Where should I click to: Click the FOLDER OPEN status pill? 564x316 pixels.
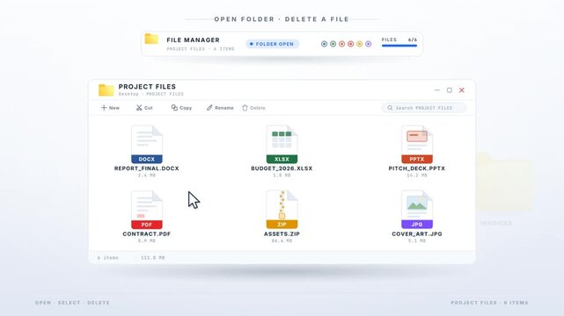click(x=272, y=44)
